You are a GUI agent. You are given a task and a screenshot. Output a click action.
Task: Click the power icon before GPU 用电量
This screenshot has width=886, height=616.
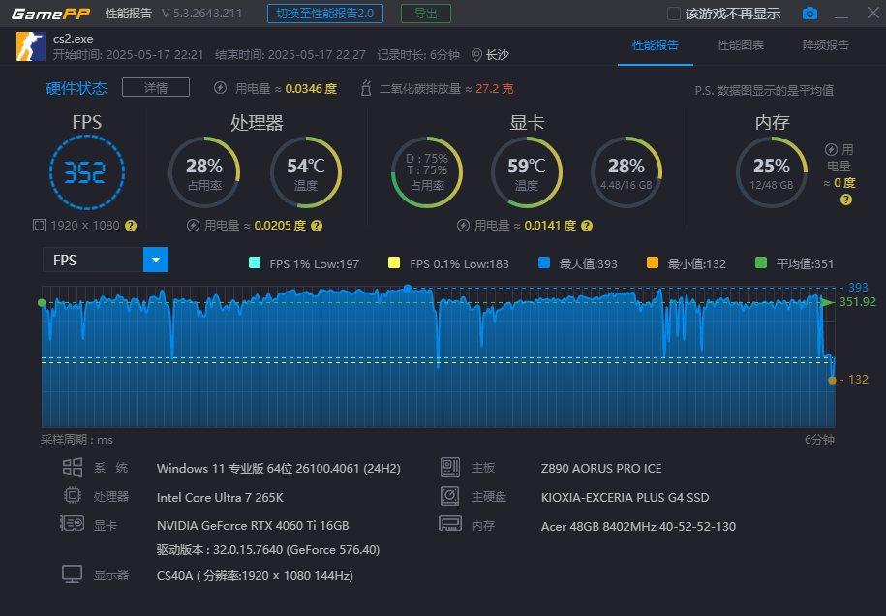(464, 226)
